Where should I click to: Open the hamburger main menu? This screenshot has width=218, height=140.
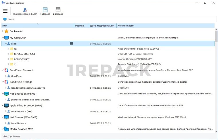5,11
